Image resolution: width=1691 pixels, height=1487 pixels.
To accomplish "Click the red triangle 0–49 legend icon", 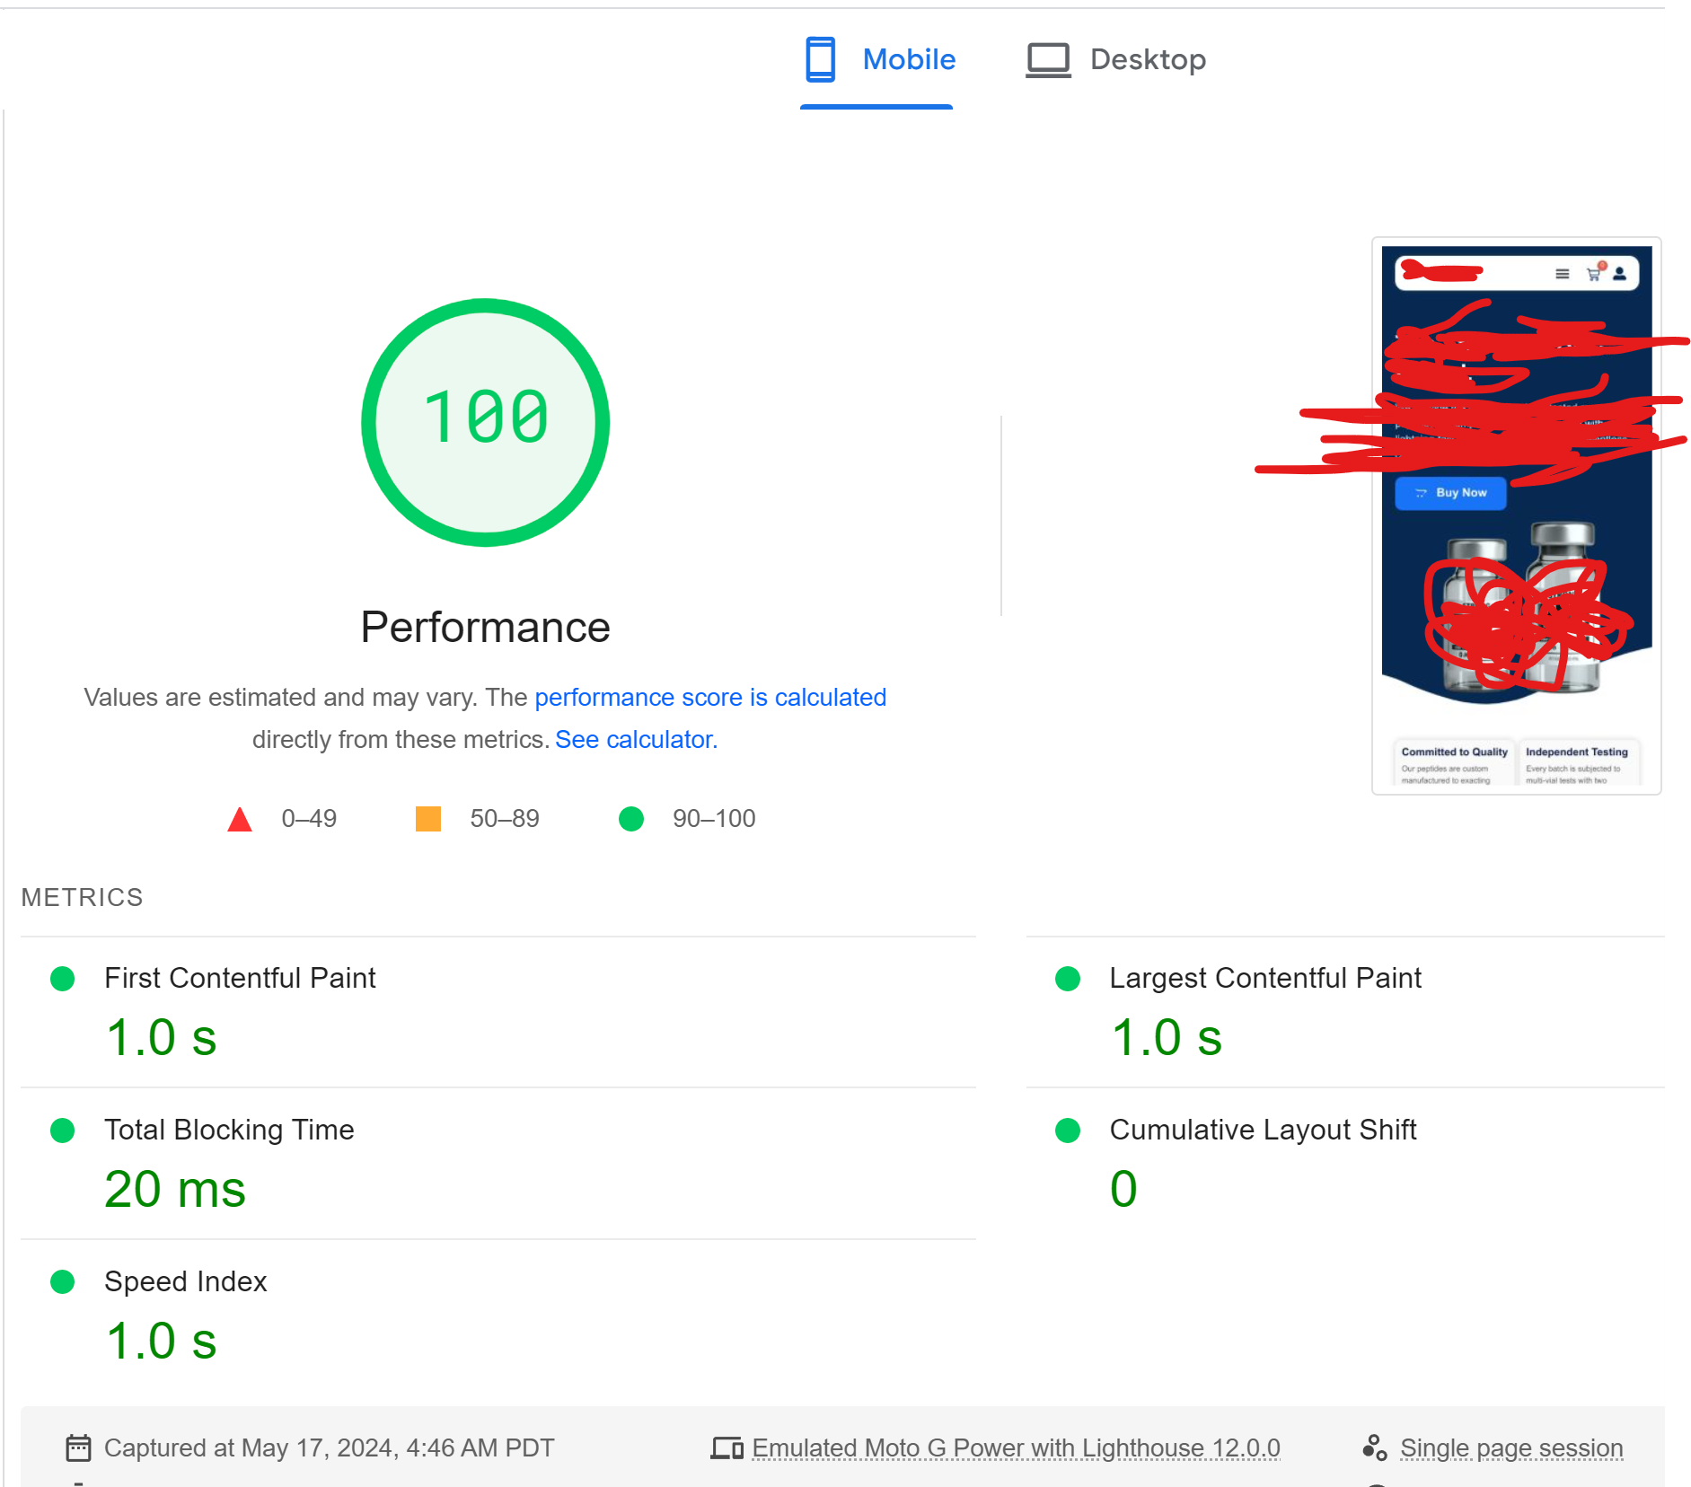I will pos(240,819).
